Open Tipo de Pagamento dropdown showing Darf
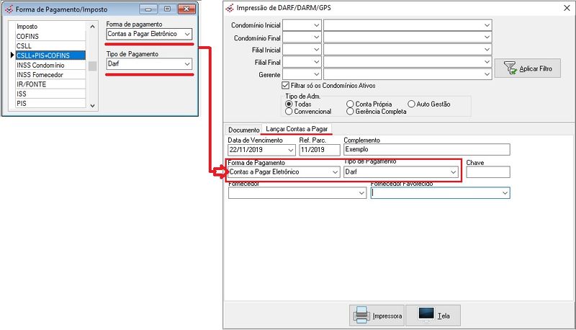576x330 pixels. (x=454, y=172)
